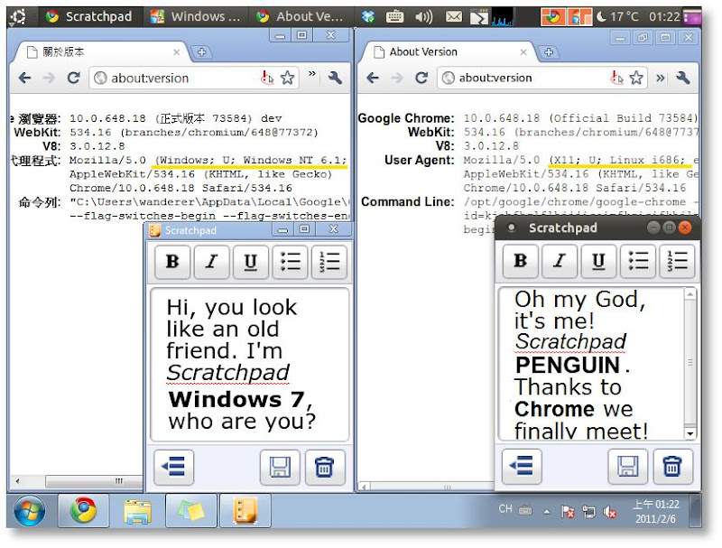722x548 pixels.
Task: Show notes list in Linux Scratchpad
Action: pos(522,467)
